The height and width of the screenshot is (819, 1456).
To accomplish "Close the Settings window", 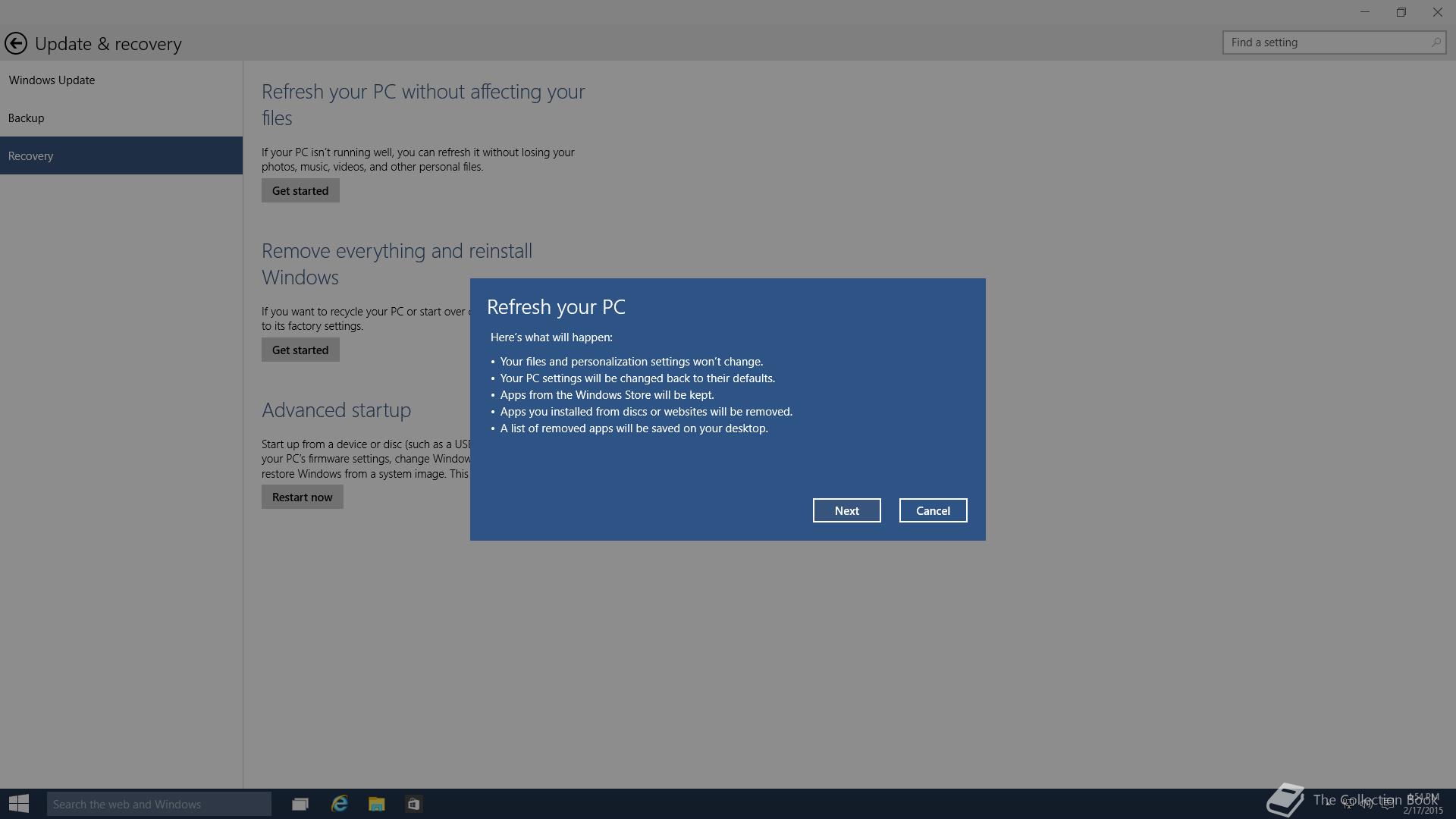I will pos(1438,12).
